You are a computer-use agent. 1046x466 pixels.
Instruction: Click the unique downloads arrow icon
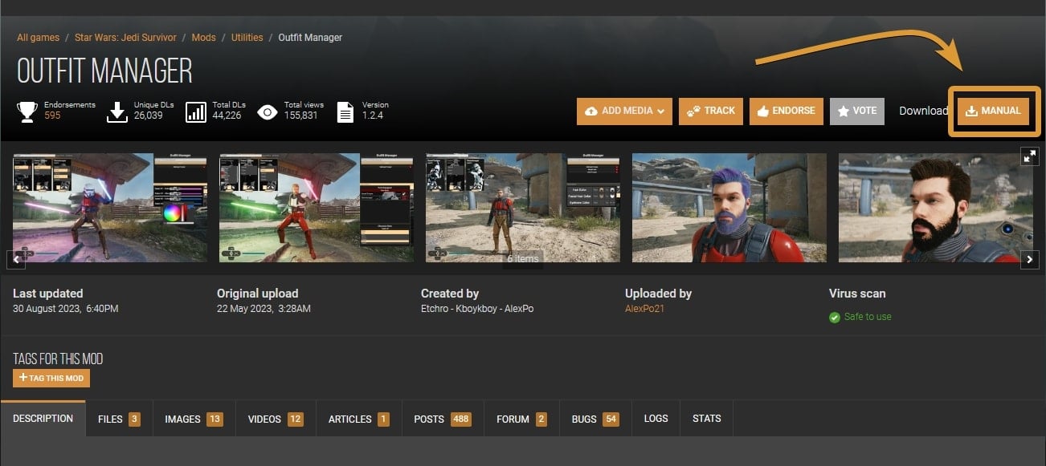117,111
